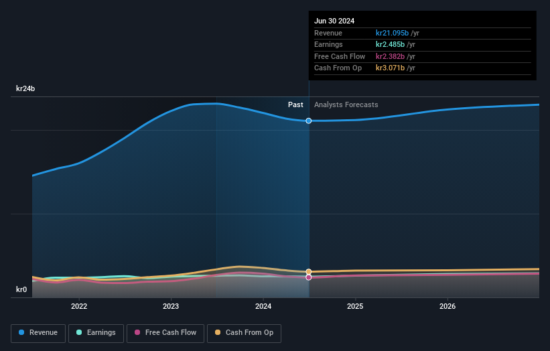Click the Earnings row label in tooltip
This screenshot has width=550, height=351.
coord(328,44)
